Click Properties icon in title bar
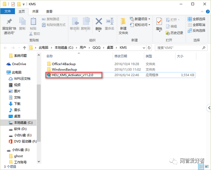 pos(13,4)
